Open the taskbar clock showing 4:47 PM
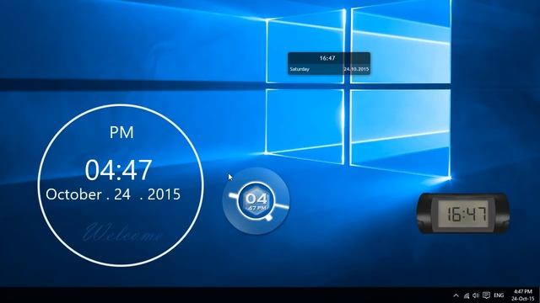The width and height of the screenshot is (540, 303). (x=523, y=295)
